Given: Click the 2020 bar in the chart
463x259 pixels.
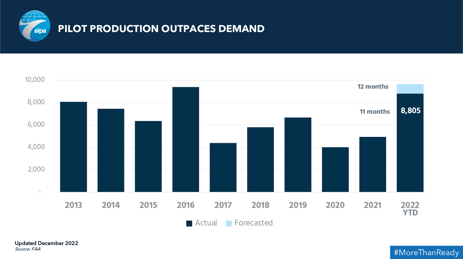Looking at the screenshot, I should 335,169.
